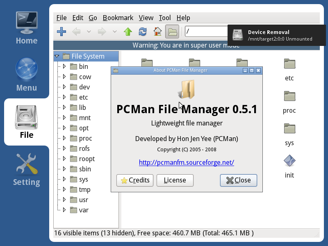Go to Home folder via house icon
The width and height of the screenshot is (328, 246).
[157, 32]
